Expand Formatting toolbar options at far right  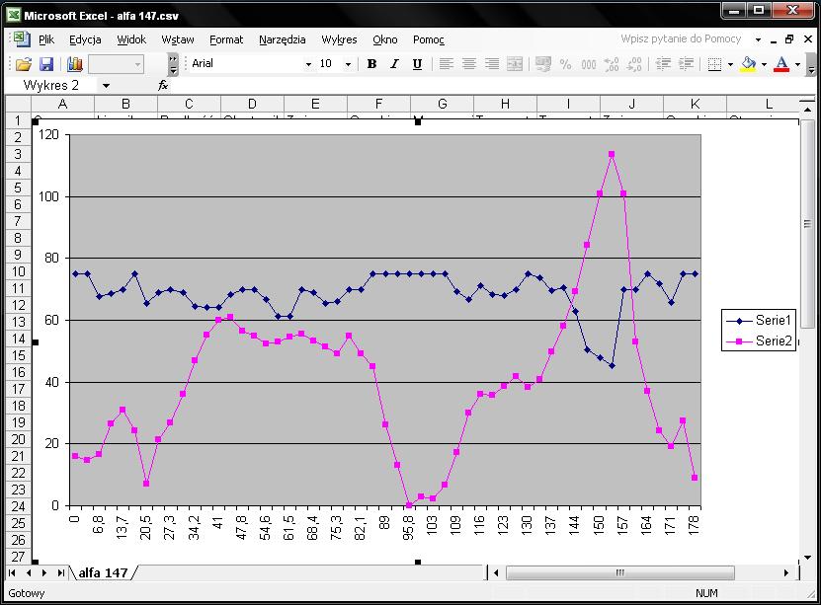810,64
